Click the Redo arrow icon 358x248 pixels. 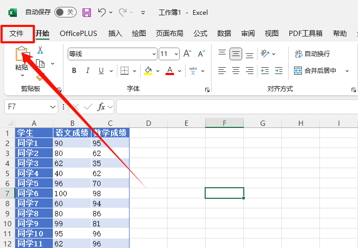[x=123, y=12]
